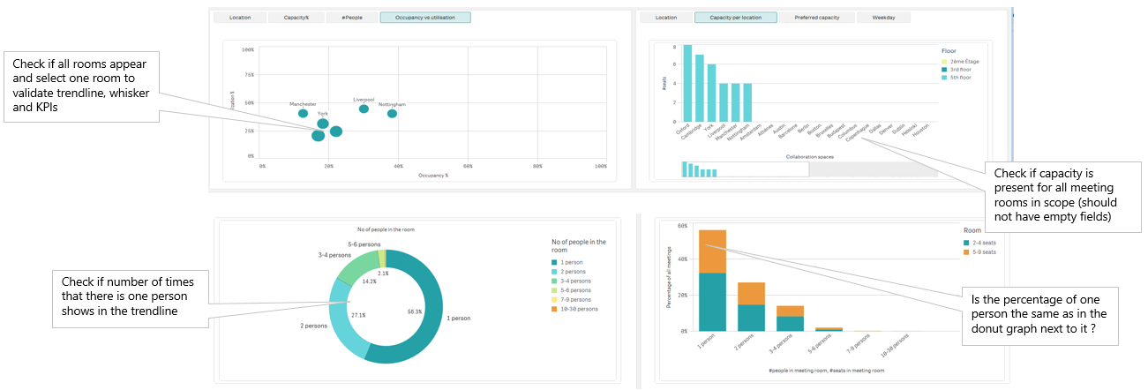Click the grey scroll track beside the mini chart
The width and height of the screenshot is (1148, 390).
pyautogui.click(x=874, y=169)
